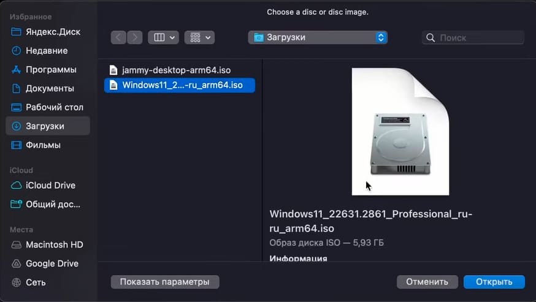Viewport: 536px width, 302px height.
Task: Open the Документы sidebar folder
Action: [50, 89]
